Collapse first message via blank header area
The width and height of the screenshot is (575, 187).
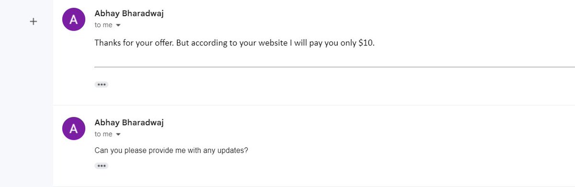pos(369,19)
